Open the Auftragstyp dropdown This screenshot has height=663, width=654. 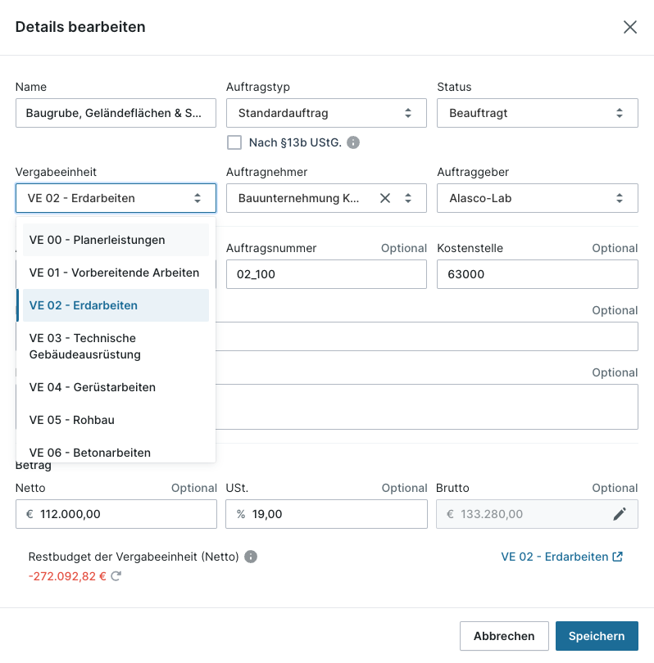coord(326,113)
